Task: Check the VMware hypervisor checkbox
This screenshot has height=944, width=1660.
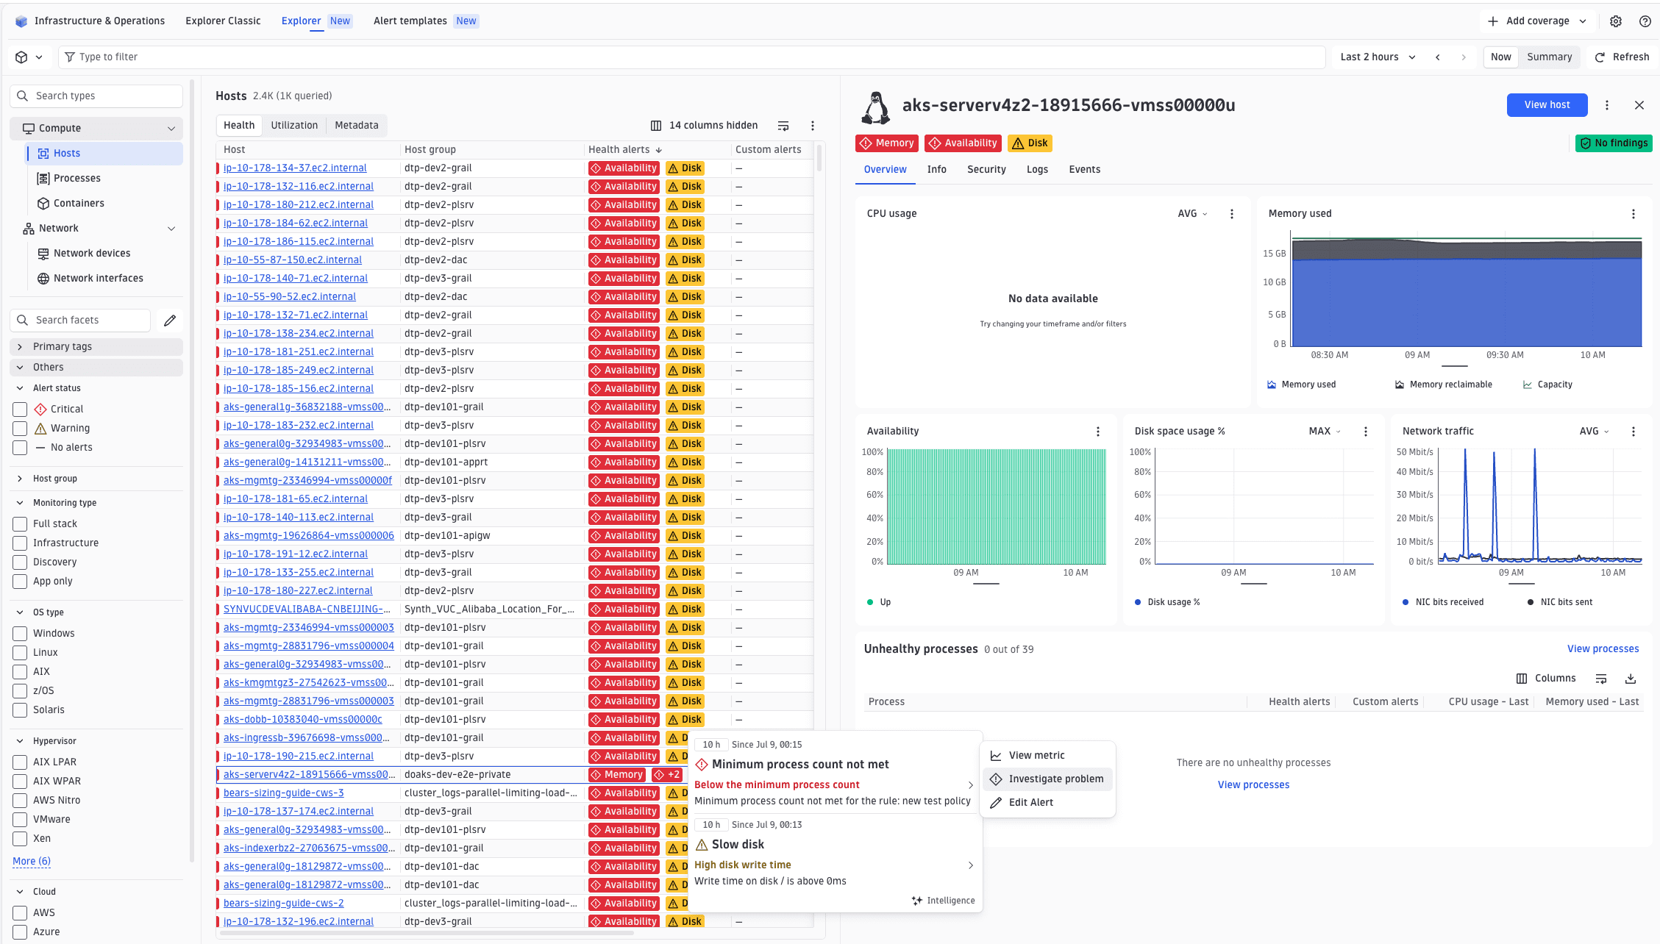Action: pos(20,819)
